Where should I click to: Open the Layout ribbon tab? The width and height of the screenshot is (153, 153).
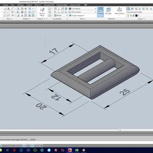pos(5,5)
